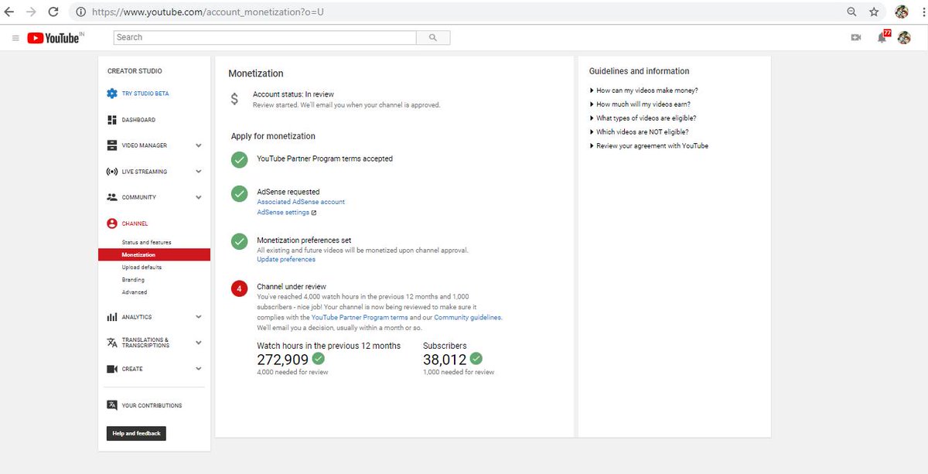
Task: Click the Analytics bar chart icon
Action: pyautogui.click(x=112, y=317)
